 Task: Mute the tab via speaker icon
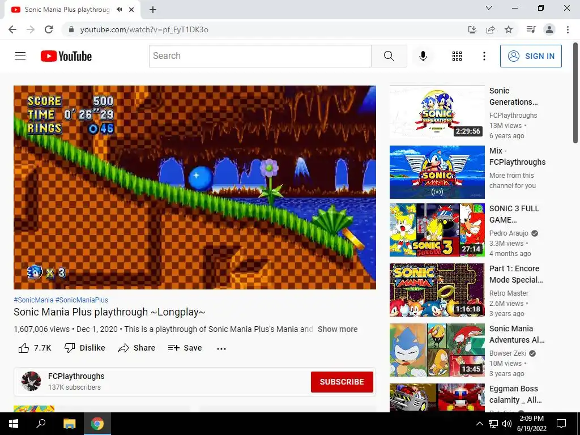(119, 10)
